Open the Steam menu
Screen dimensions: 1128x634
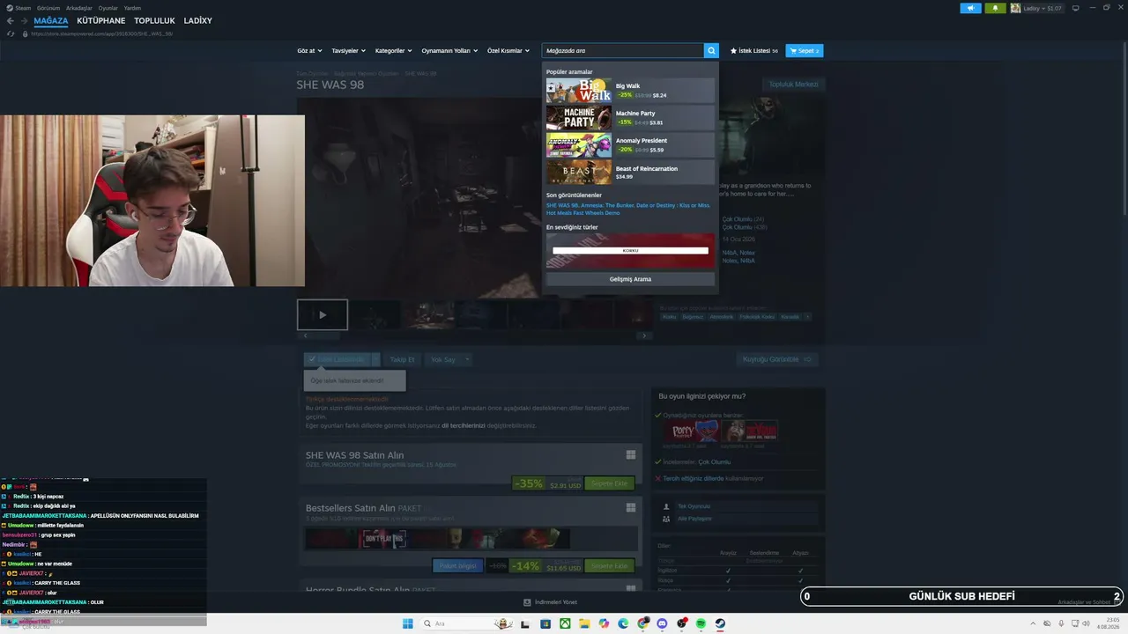(19, 8)
